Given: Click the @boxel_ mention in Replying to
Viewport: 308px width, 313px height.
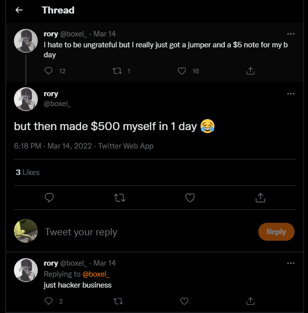Looking at the screenshot, I should click(96, 274).
